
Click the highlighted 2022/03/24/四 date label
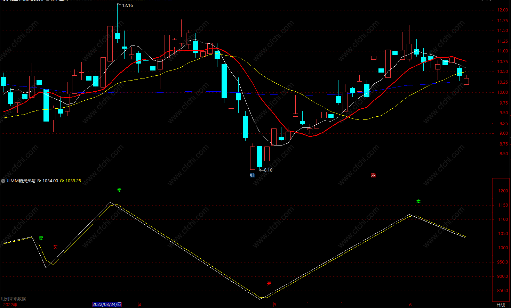tap(107, 305)
